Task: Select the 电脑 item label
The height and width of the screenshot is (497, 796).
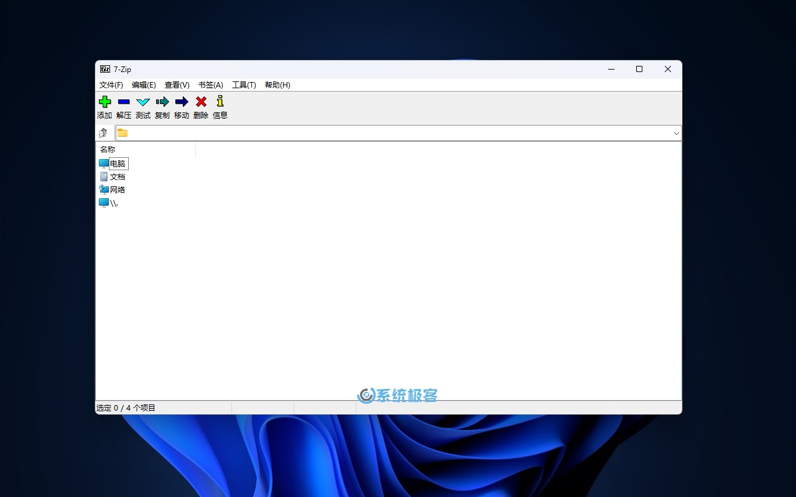Action: coord(118,164)
